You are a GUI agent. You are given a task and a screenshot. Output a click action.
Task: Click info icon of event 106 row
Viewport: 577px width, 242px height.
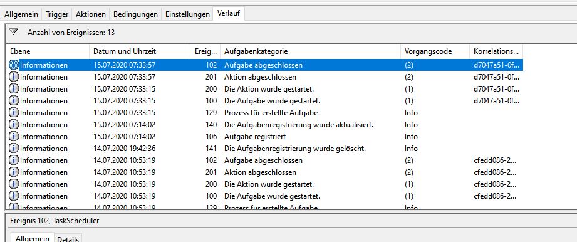14,136
